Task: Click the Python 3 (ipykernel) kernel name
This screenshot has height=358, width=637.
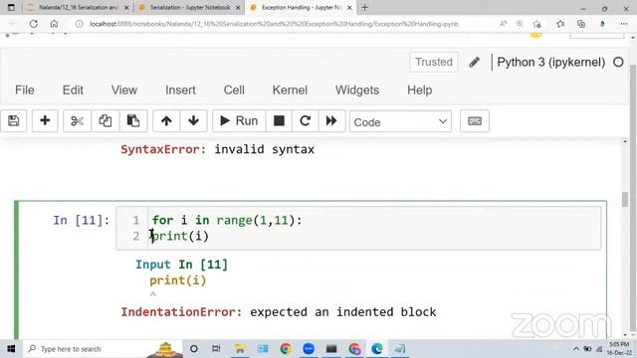Action: tap(550, 62)
